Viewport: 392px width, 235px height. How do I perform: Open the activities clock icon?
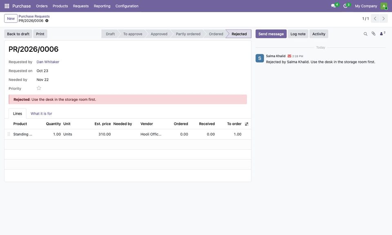click(x=345, y=6)
